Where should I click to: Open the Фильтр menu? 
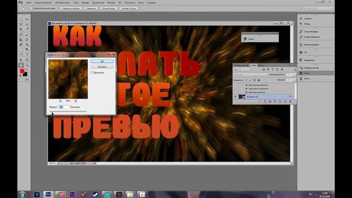coord(111,2)
